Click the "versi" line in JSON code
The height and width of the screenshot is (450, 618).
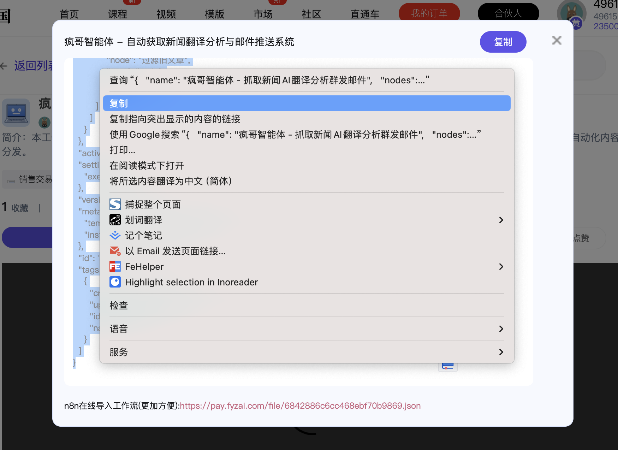point(89,200)
